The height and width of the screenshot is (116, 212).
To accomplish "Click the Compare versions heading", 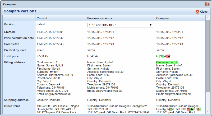I will [x=20, y=11].
